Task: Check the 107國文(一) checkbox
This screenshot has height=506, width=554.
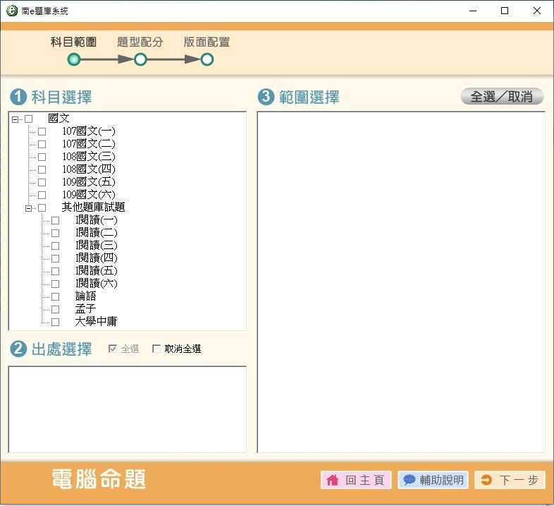Action: (x=42, y=132)
